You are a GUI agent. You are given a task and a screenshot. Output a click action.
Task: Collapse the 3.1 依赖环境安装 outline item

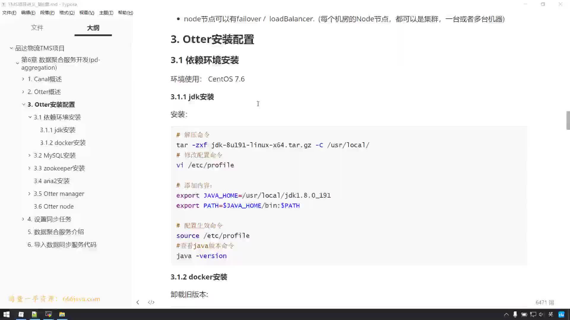pos(30,117)
